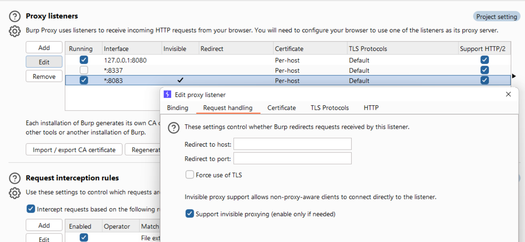Click the Redirect to host field
The image size is (525, 242).
tap(292, 144)
